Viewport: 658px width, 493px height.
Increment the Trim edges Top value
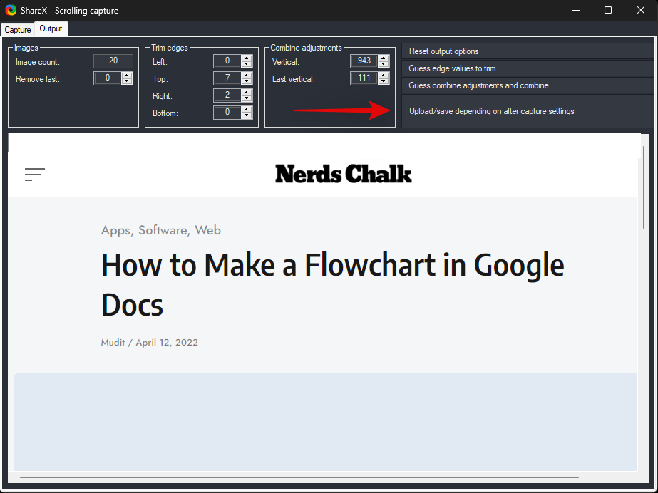247,76
